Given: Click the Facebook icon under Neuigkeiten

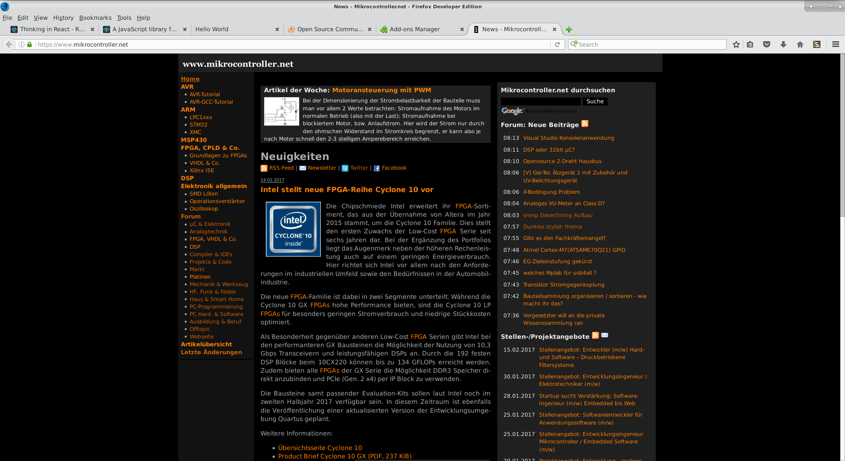Looking at the screenshot, I should pyautogui.click(x=377, y=168).
